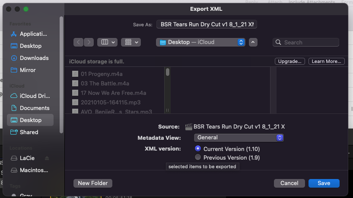Select Current Version (1.10) XML option
The width and height of the screenshot is (353, 198).
click(198, 149)
